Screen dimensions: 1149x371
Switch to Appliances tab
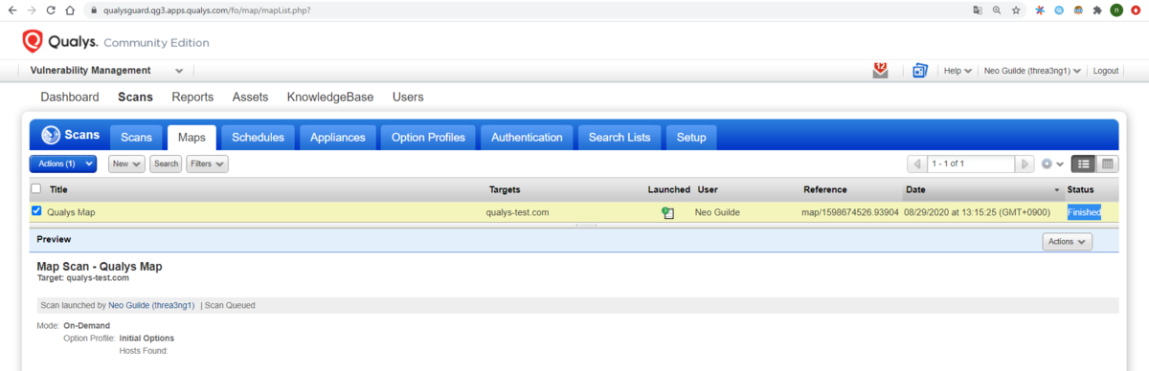338,138
